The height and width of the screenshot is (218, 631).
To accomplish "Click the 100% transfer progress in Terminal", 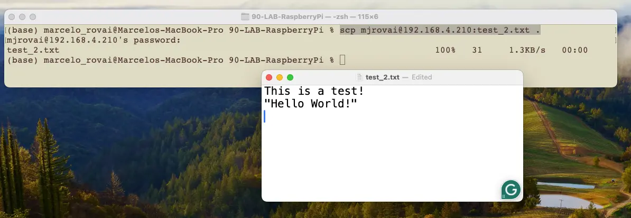I will click(445, 50).
